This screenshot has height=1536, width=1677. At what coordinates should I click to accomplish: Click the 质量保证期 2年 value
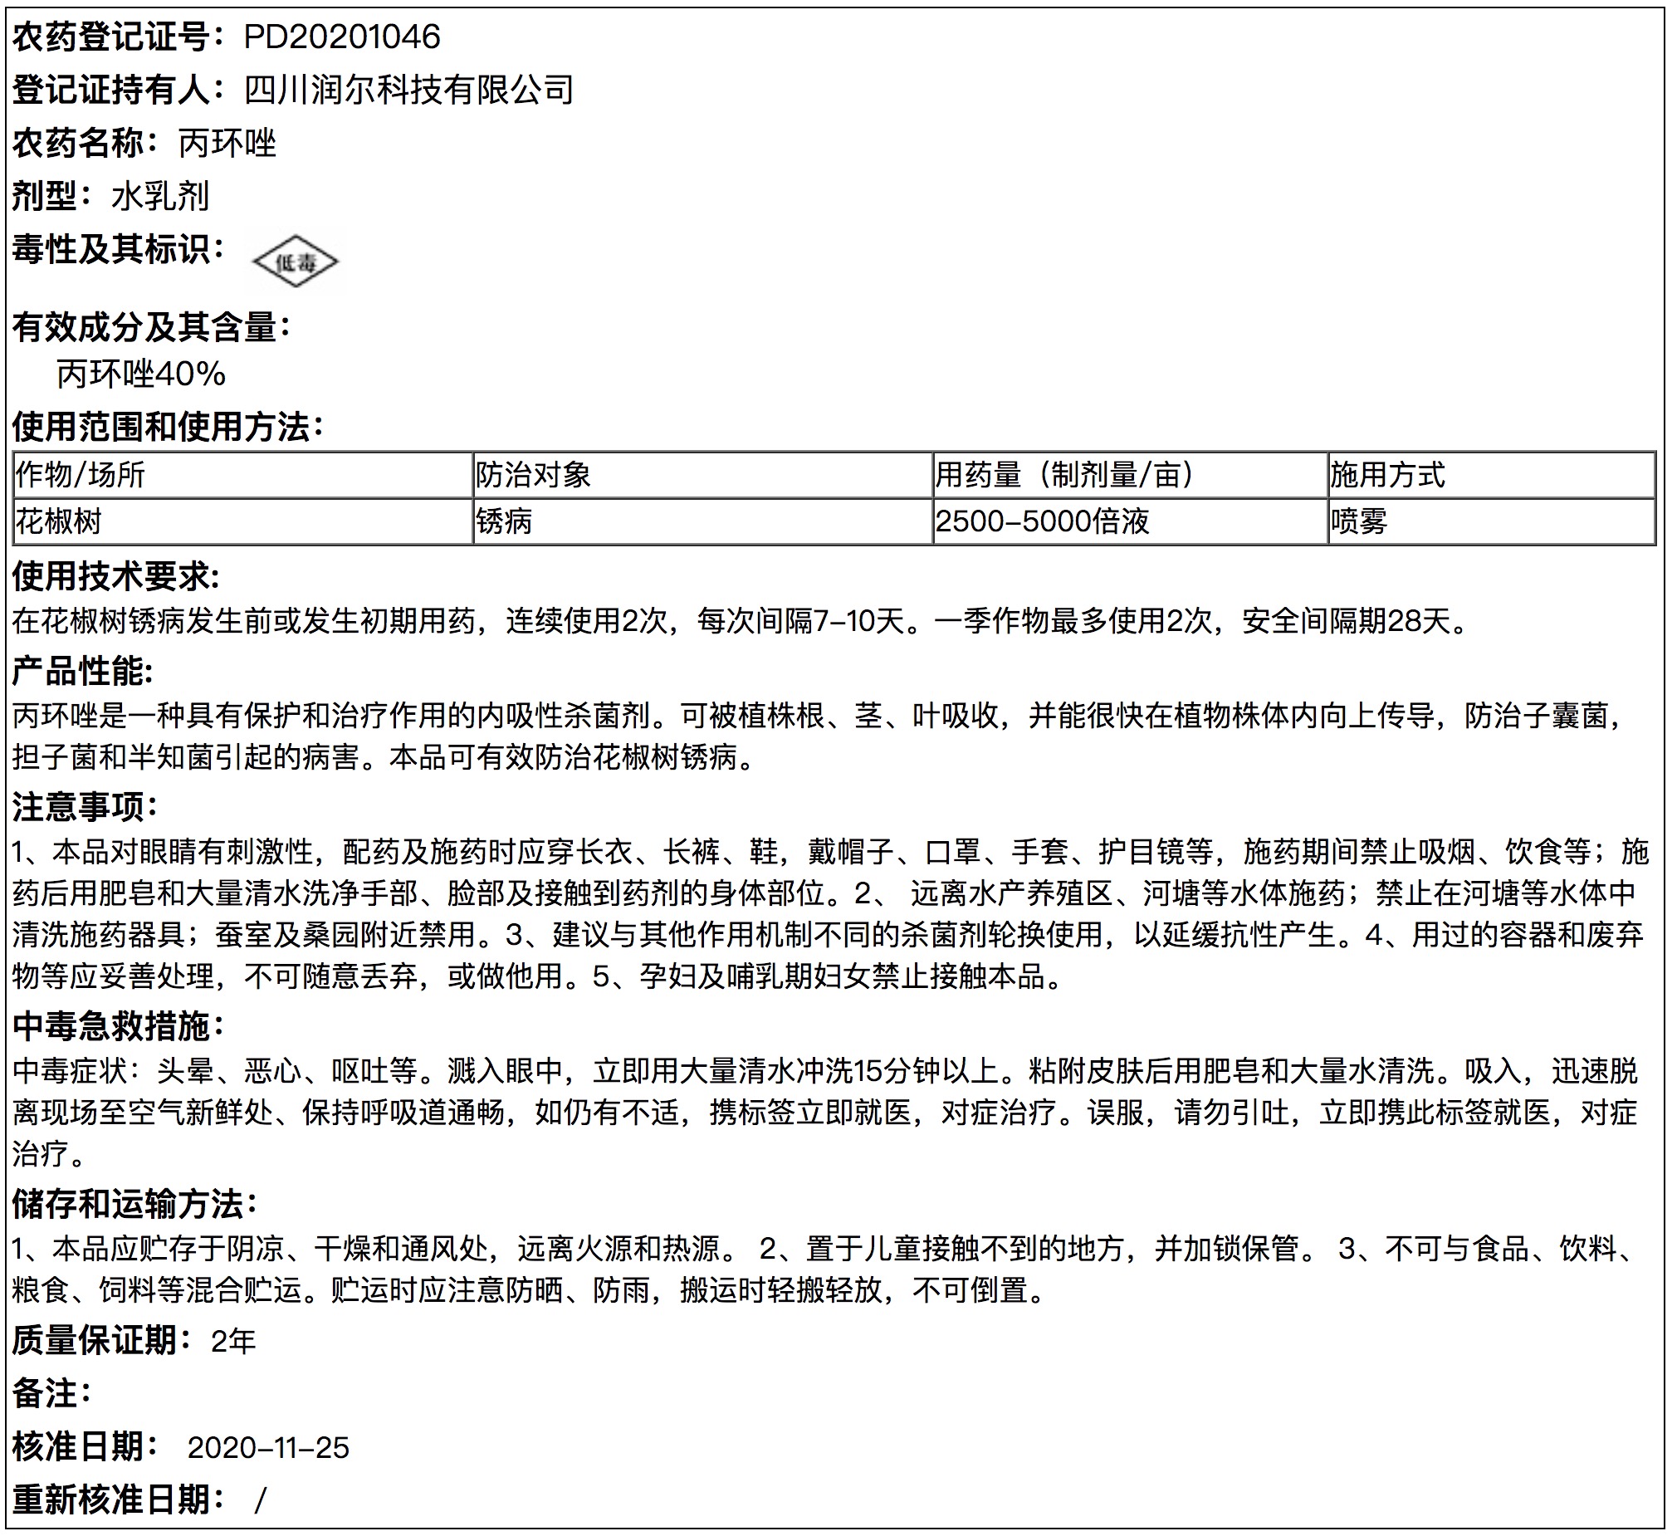tap(233, 1341)
